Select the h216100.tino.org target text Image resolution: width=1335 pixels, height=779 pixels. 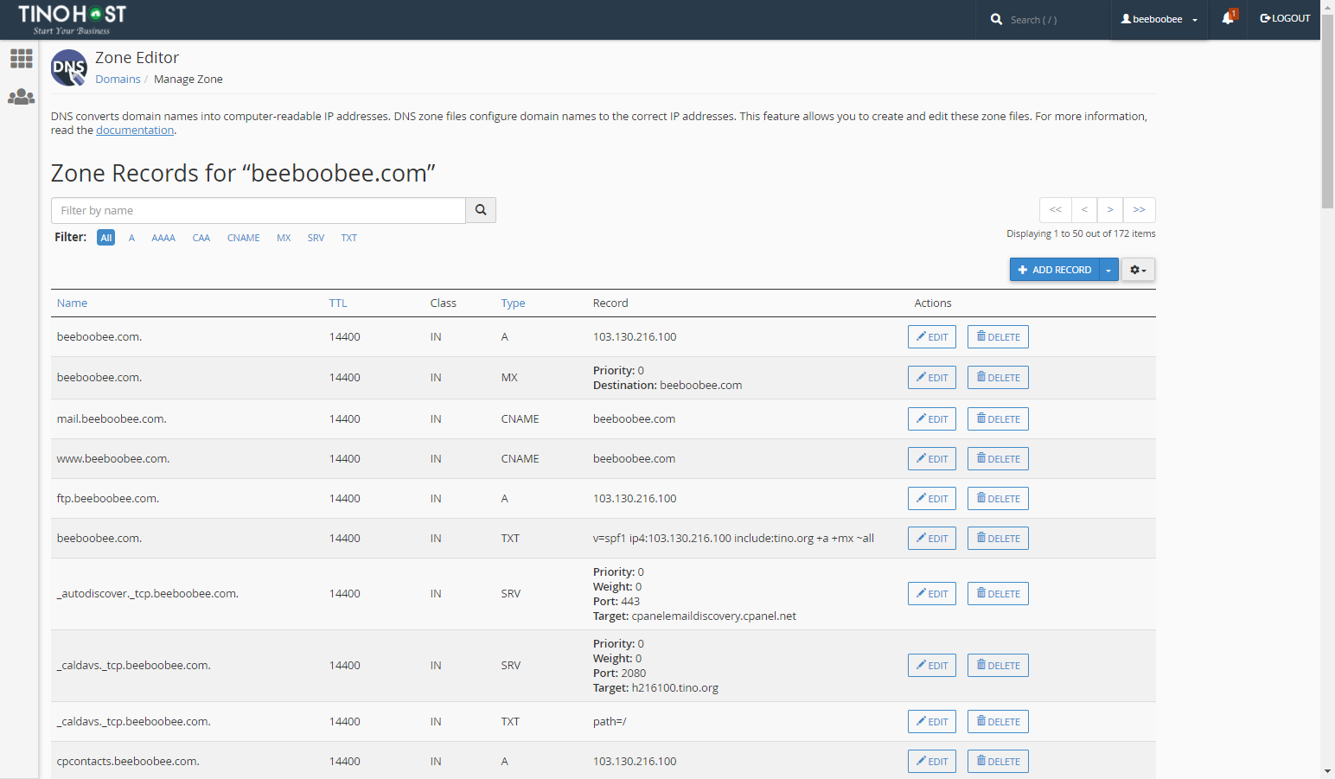675,688
